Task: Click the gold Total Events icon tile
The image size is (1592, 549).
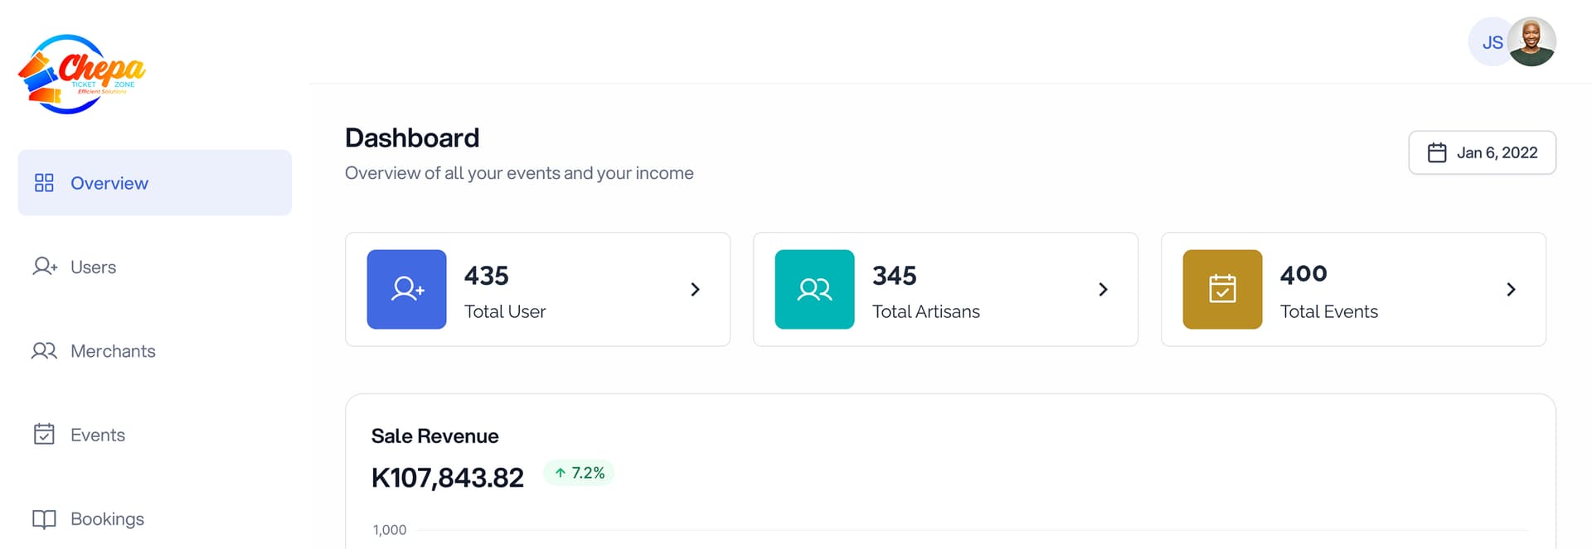Action: tap(1222, 289)
